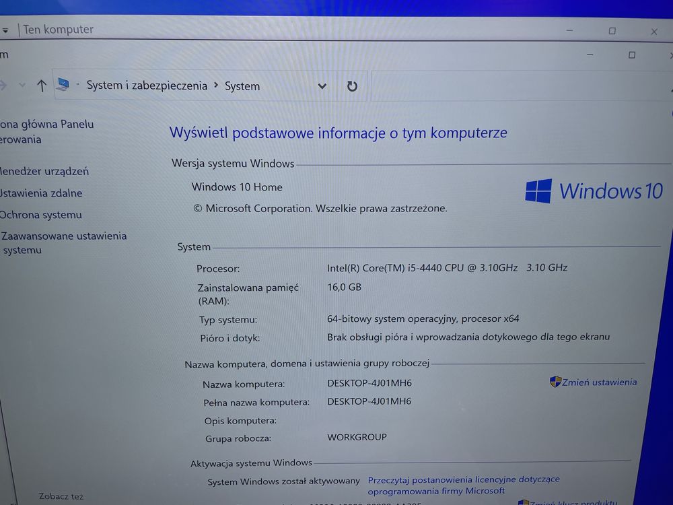This screenshot has height=505, width=673.
Task: Click the 'WORKGROUP' value
Action: (357, 437)
